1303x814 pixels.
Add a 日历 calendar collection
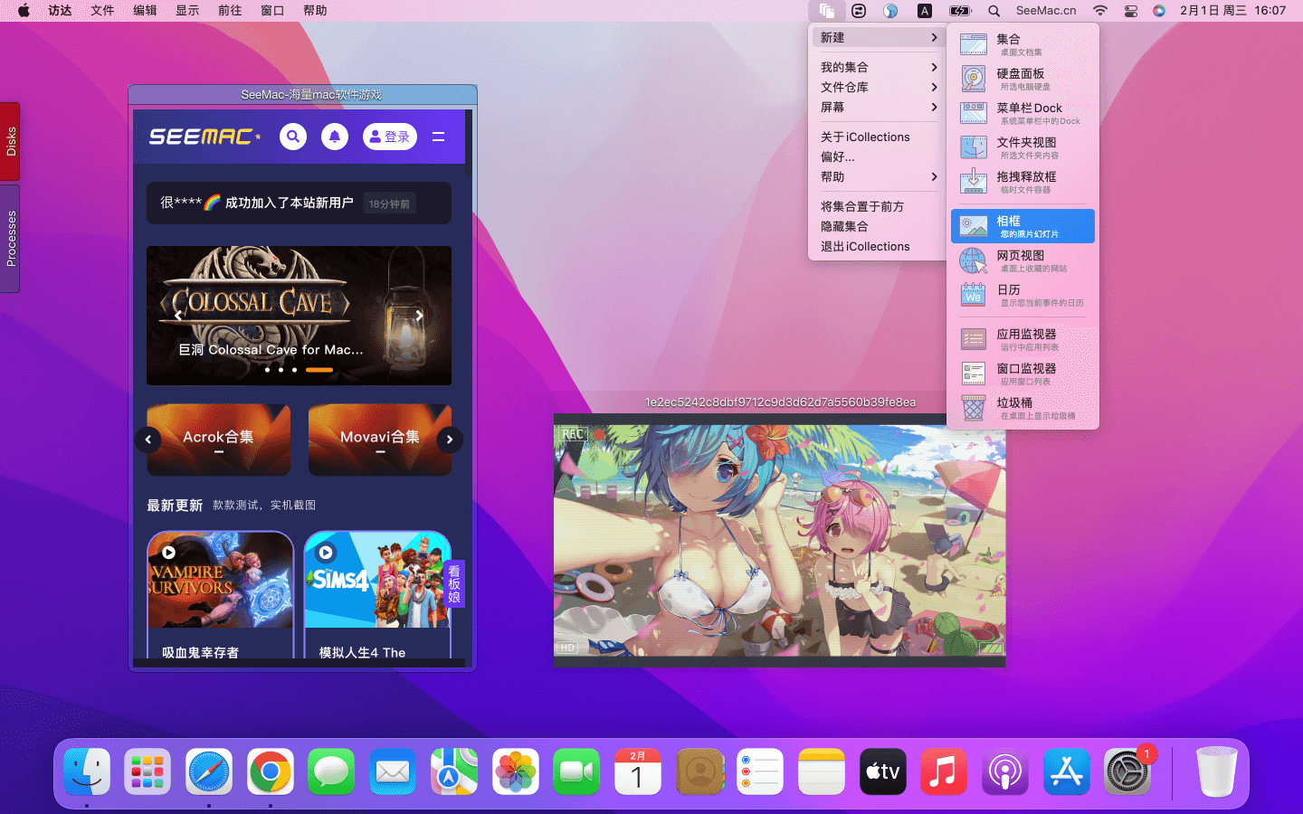click(x=1022, y=295)
